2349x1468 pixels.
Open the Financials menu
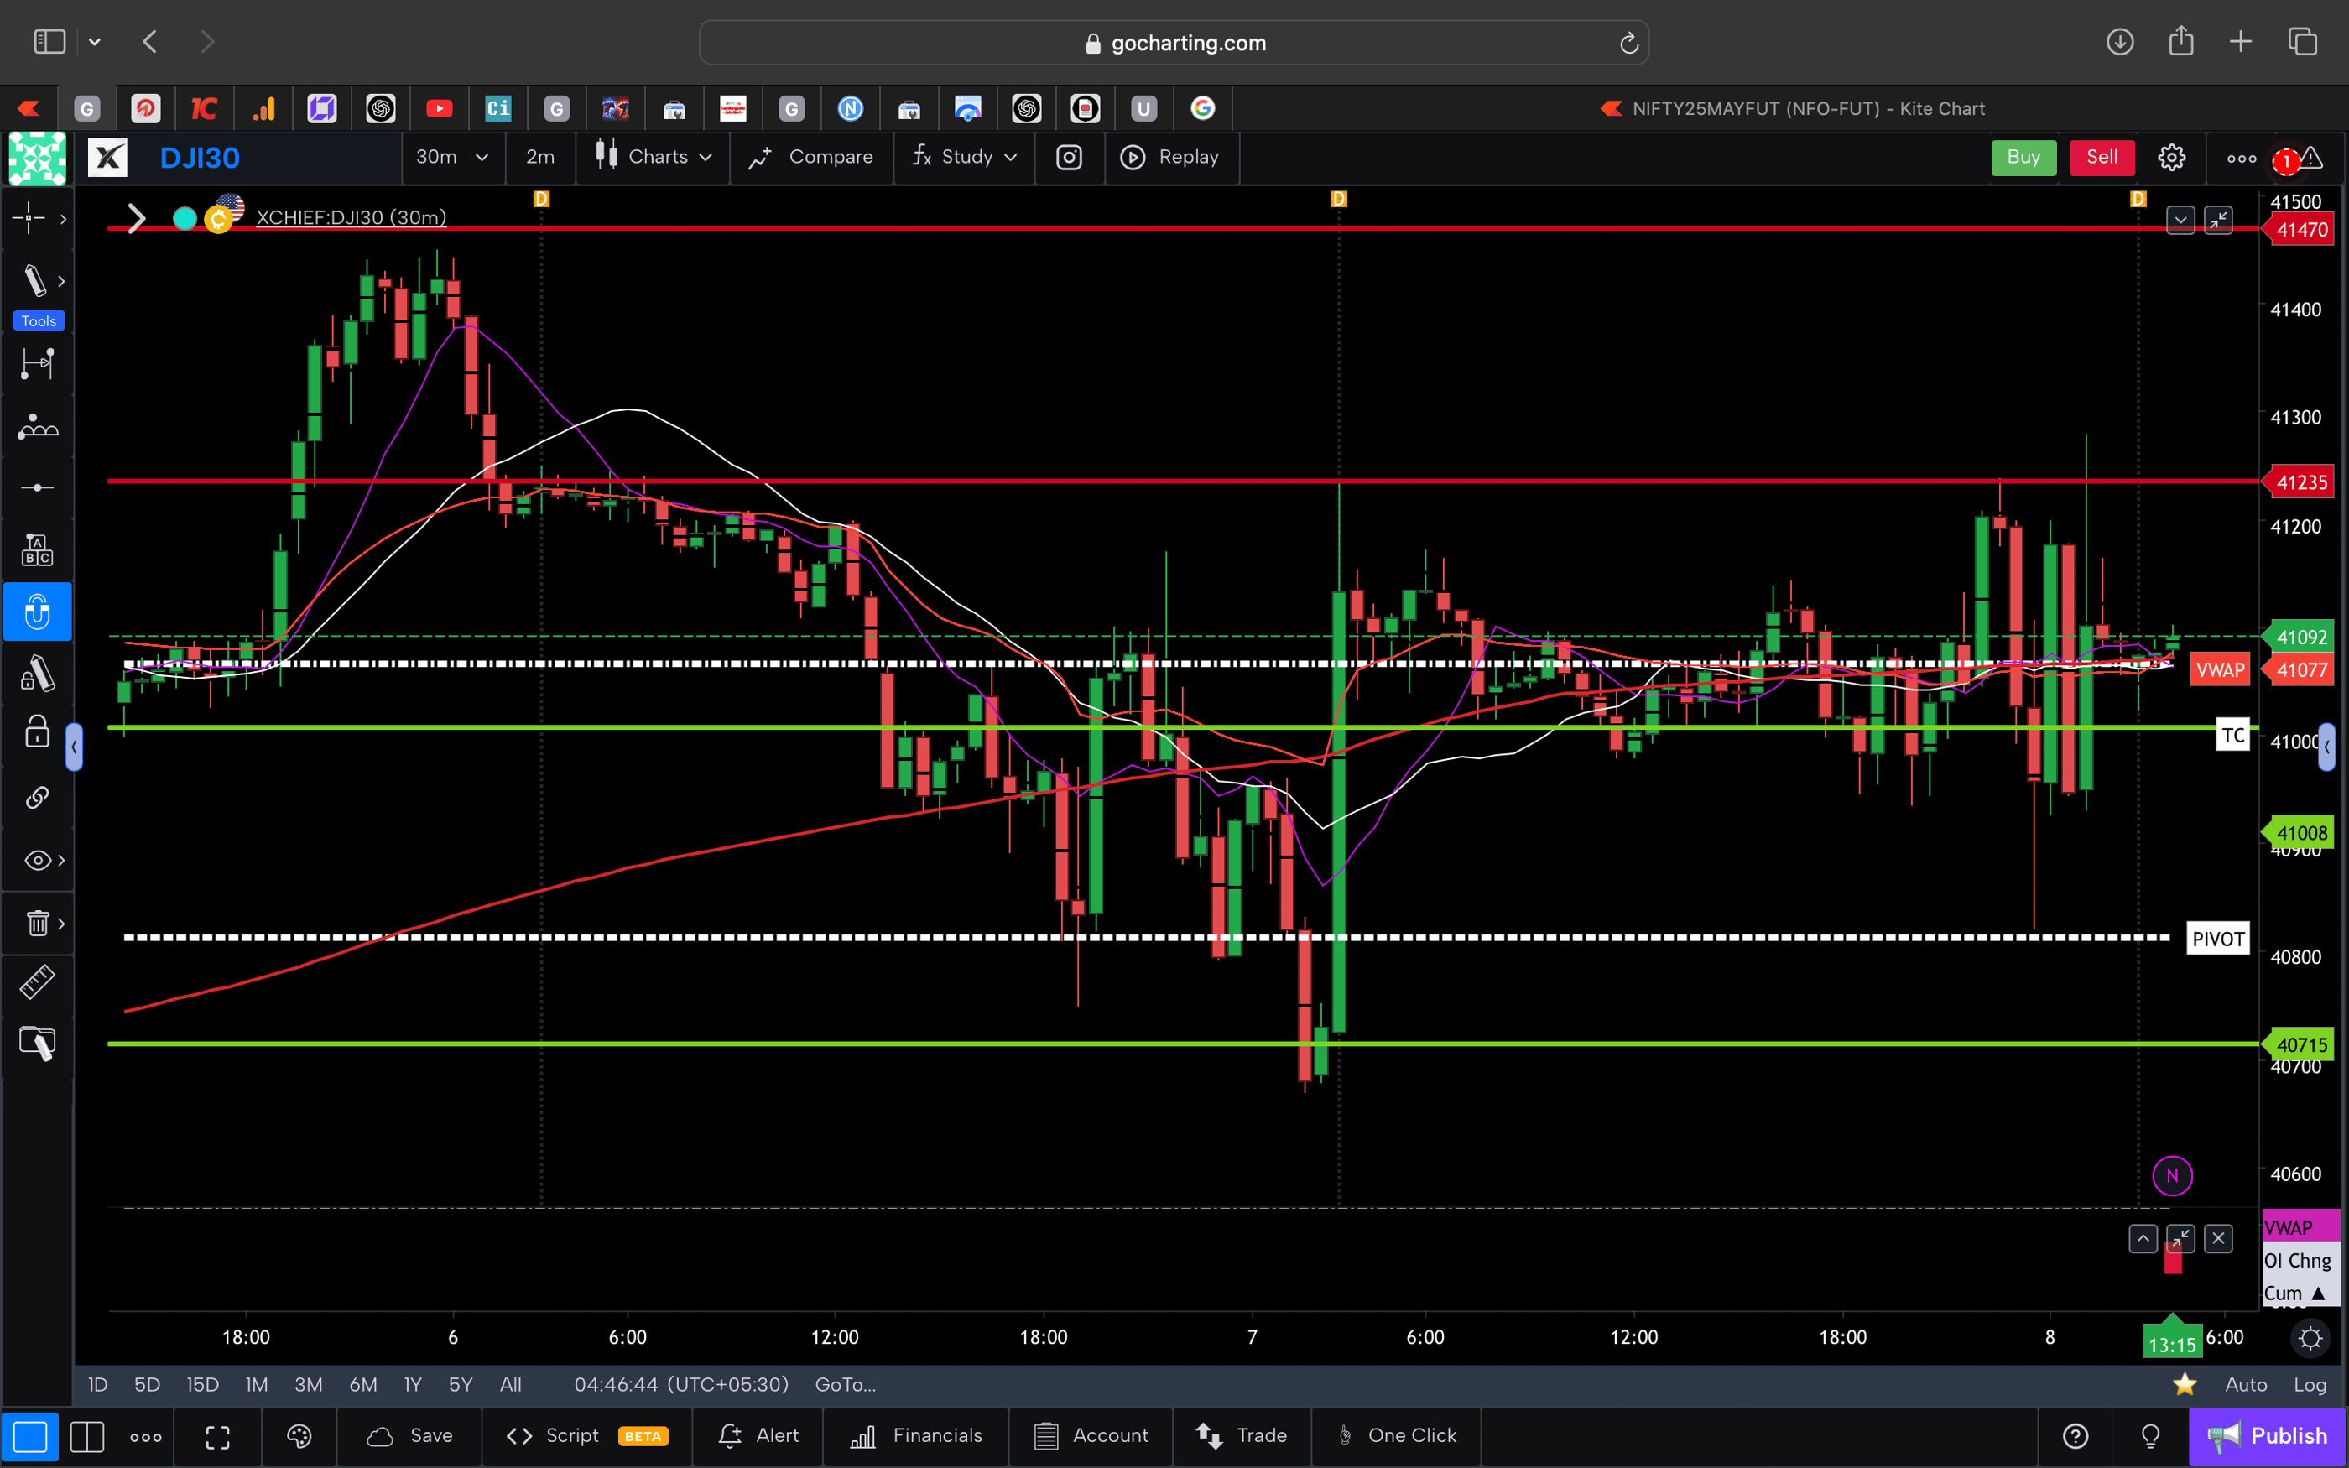click(x=915, y=1436)
